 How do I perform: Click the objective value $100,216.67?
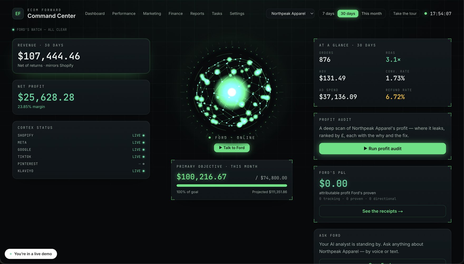(x=201, y=177)
